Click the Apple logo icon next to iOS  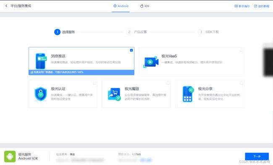coord(142,6)
